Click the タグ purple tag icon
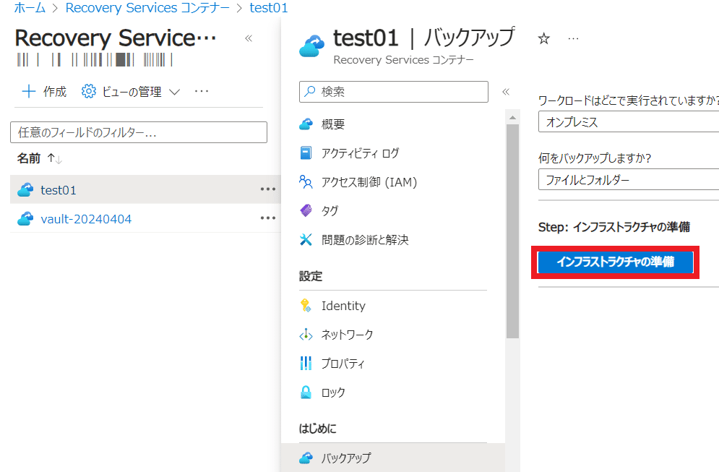The height and width of the screenshot is (472, 719). pos(306,210)
